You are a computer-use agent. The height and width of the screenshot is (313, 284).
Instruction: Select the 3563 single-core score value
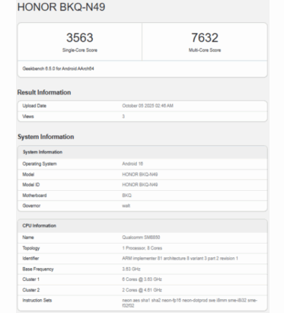80,37
